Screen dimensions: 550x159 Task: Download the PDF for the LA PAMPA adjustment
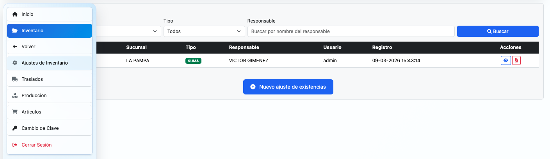point(516,61)
